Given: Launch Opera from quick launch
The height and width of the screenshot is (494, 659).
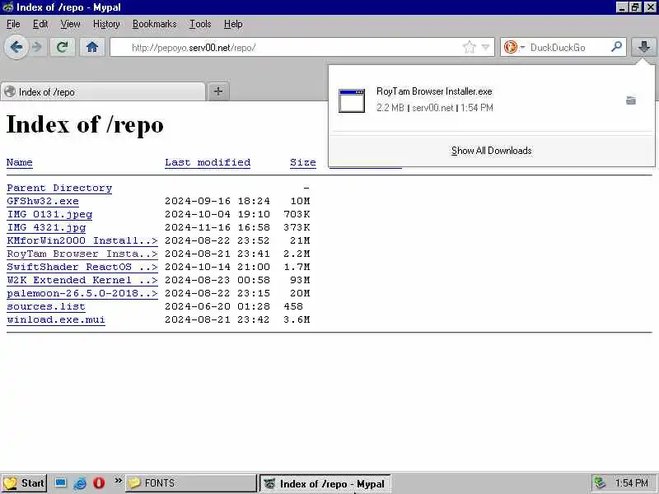Looking at the screenshot, I should [x=99, y=483].
